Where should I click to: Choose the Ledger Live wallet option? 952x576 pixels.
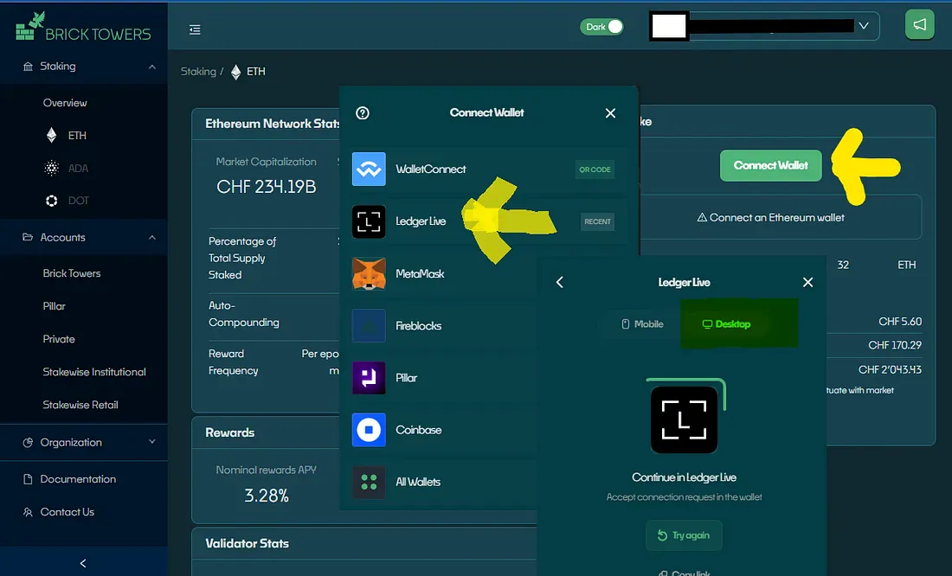coord(489,221)
